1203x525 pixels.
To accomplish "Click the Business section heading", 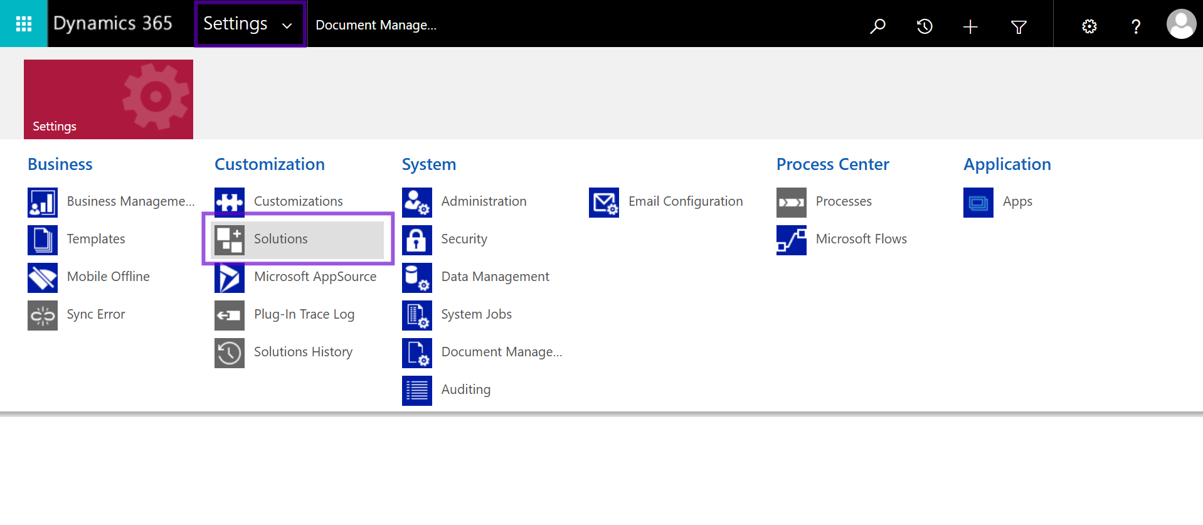I will (x=60, y=164).
